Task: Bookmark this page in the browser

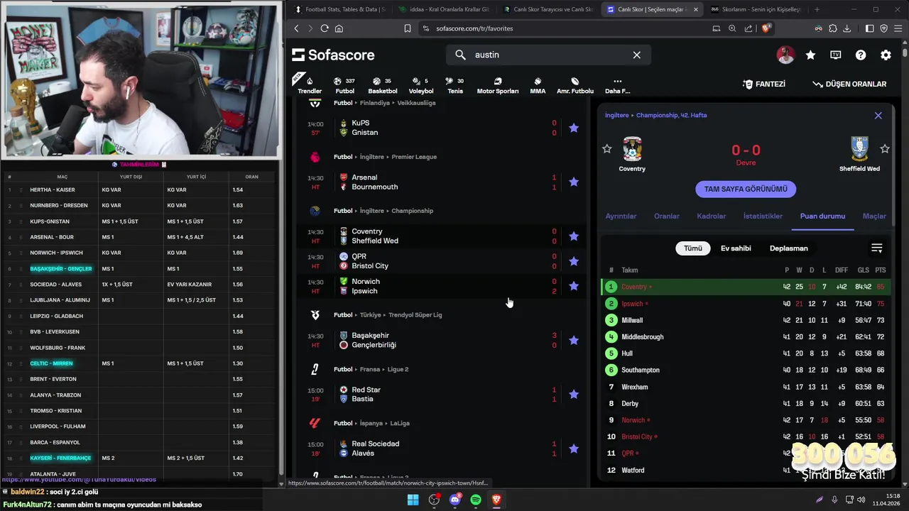Action: point(407,28)
